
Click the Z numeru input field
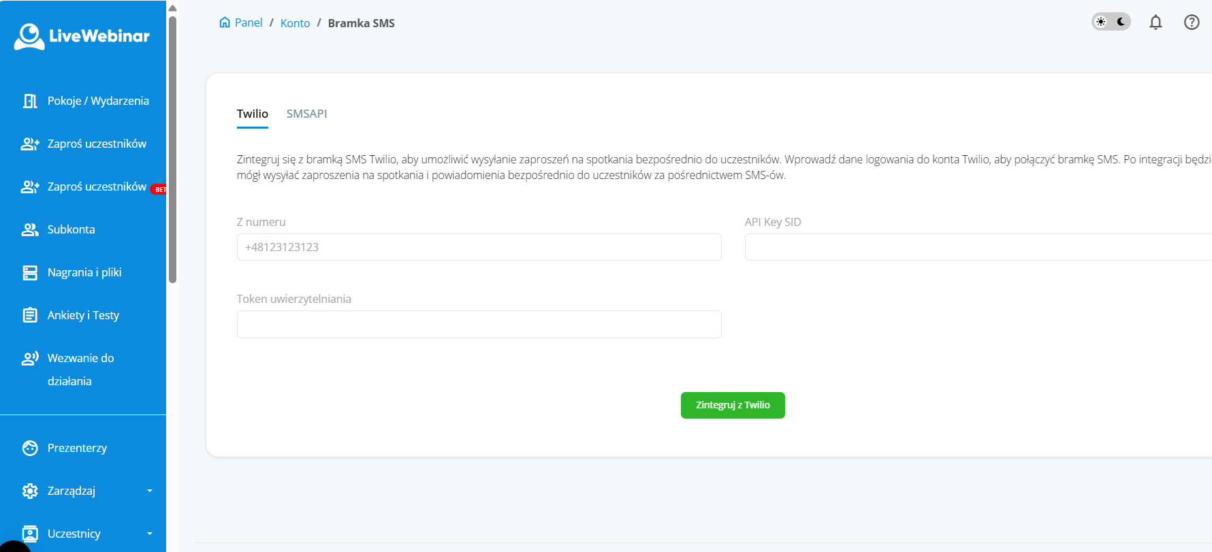pyautogui.click(x=479, y=247)
